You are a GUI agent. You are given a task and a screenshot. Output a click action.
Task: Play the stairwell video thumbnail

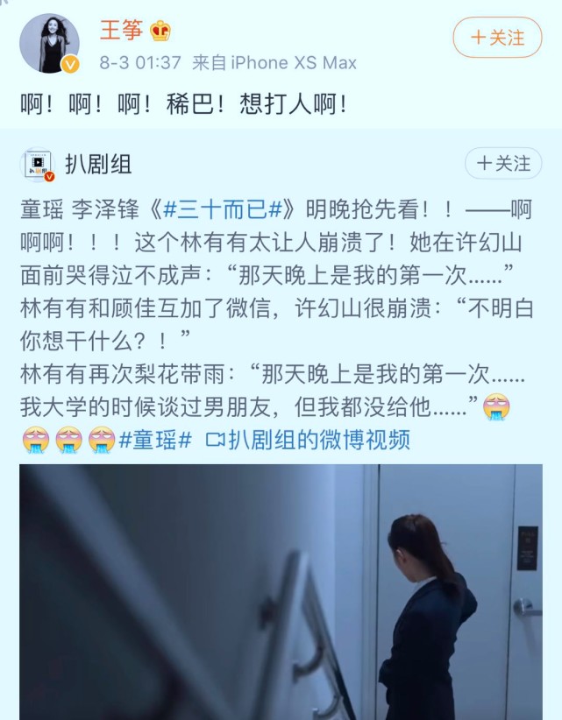click(x=281, y=592)
